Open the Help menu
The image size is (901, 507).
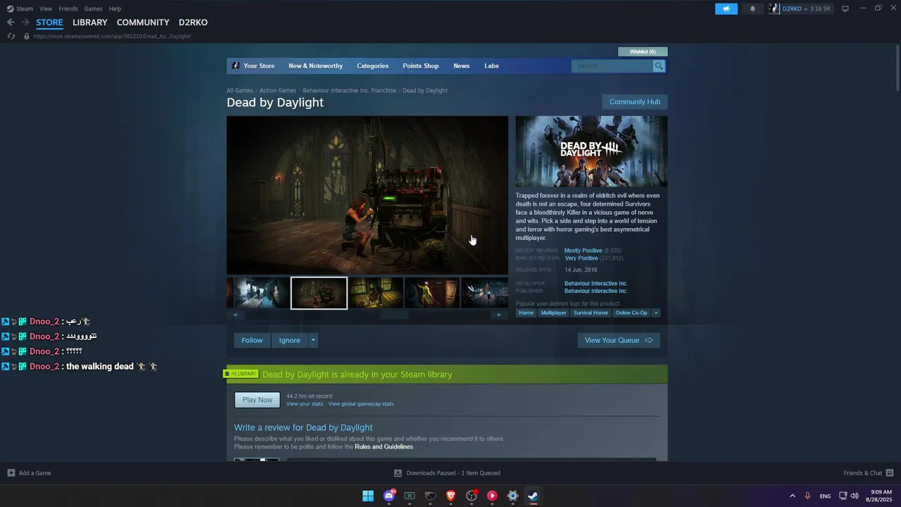(115, 8)
